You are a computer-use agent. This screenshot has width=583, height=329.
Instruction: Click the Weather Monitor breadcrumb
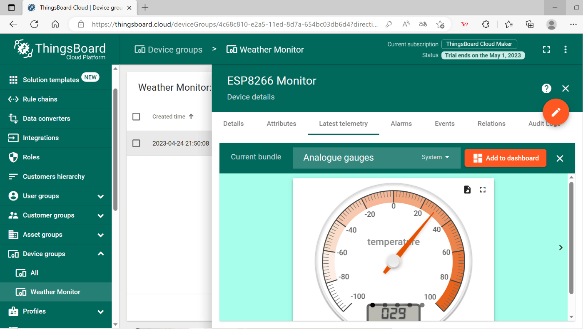tap(265, 49)
